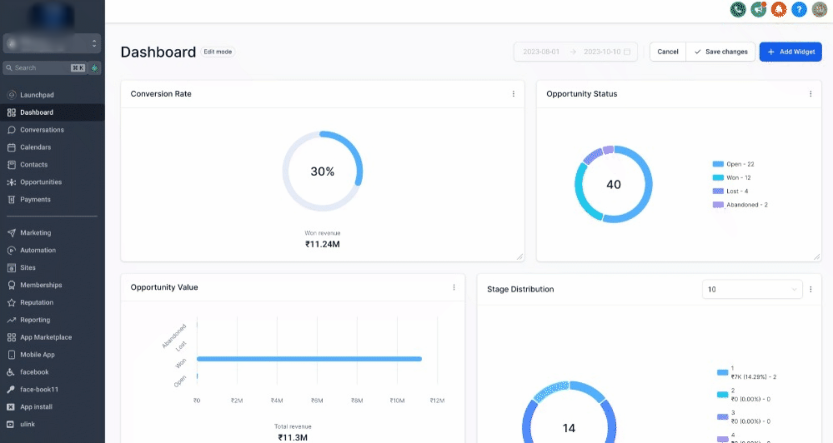This screenshot has width=833, height=443.
Task: Open Reporting from the sidebar menu
Action: pyautogui.click(x=35, y=320)
